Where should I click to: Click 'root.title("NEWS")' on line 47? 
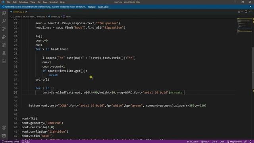37,136
